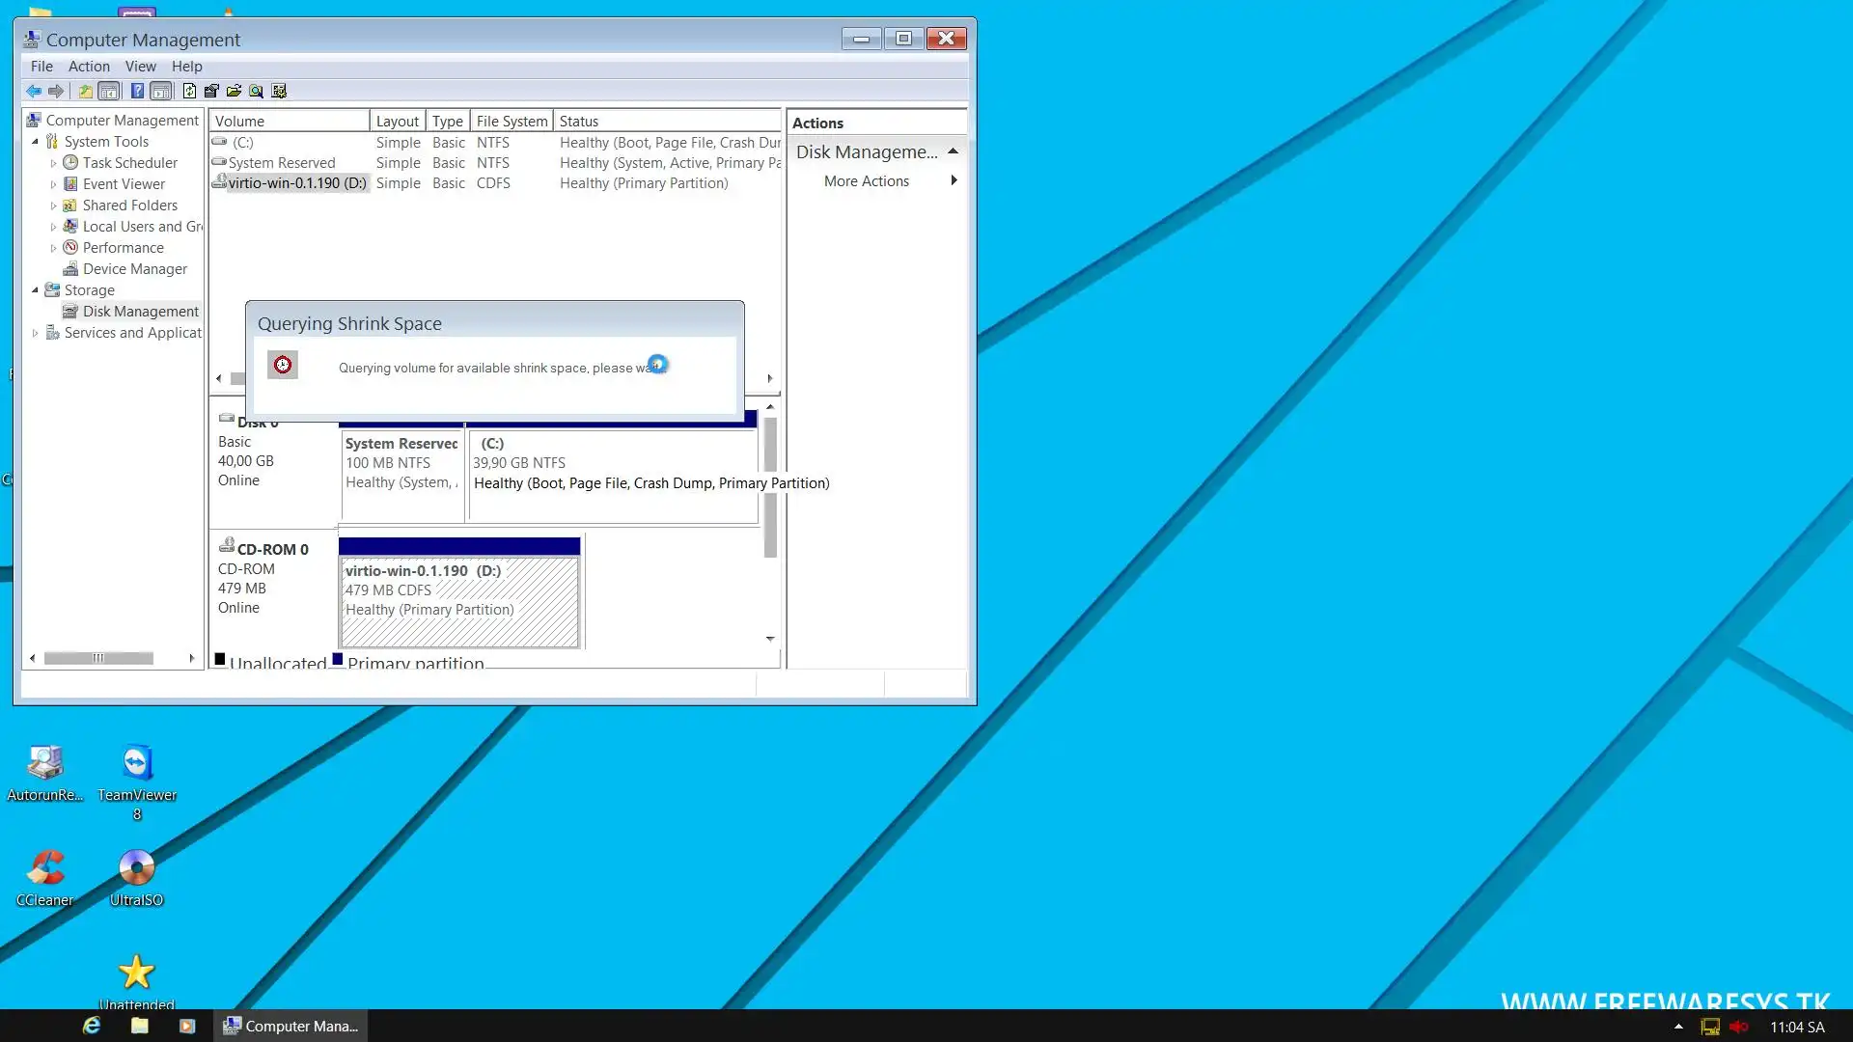Click the Open folder toolbar icon

(234, 91)
